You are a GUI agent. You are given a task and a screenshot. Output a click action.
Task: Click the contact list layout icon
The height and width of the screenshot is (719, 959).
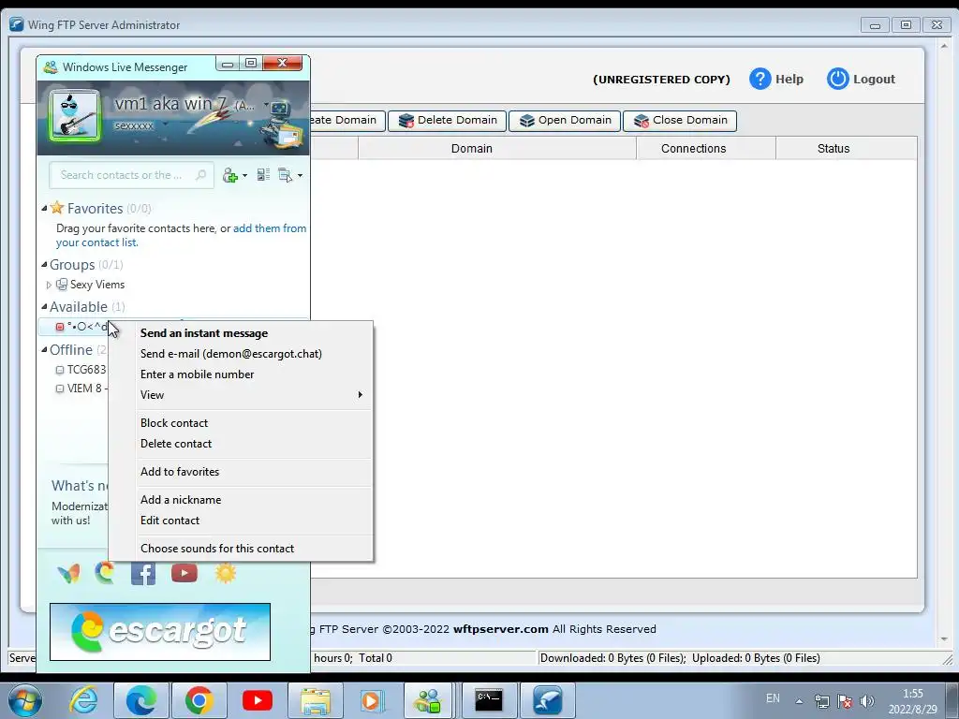pyautogui.click(x=263, y=175)
